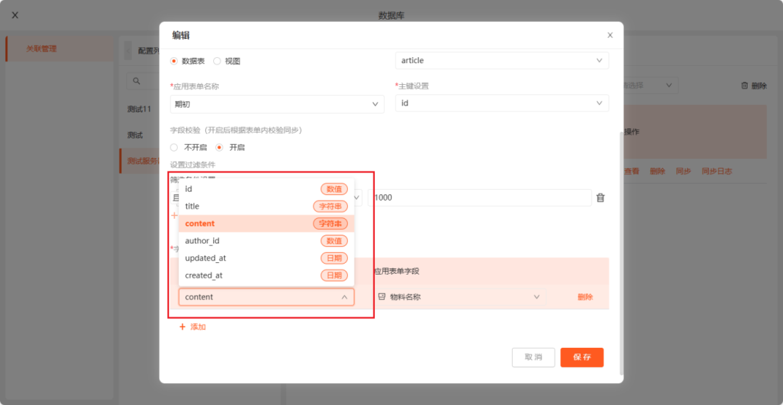The width and height of the screenshot is (783, 405).
Task: Click the 保存 button
Action: [581, 357]
